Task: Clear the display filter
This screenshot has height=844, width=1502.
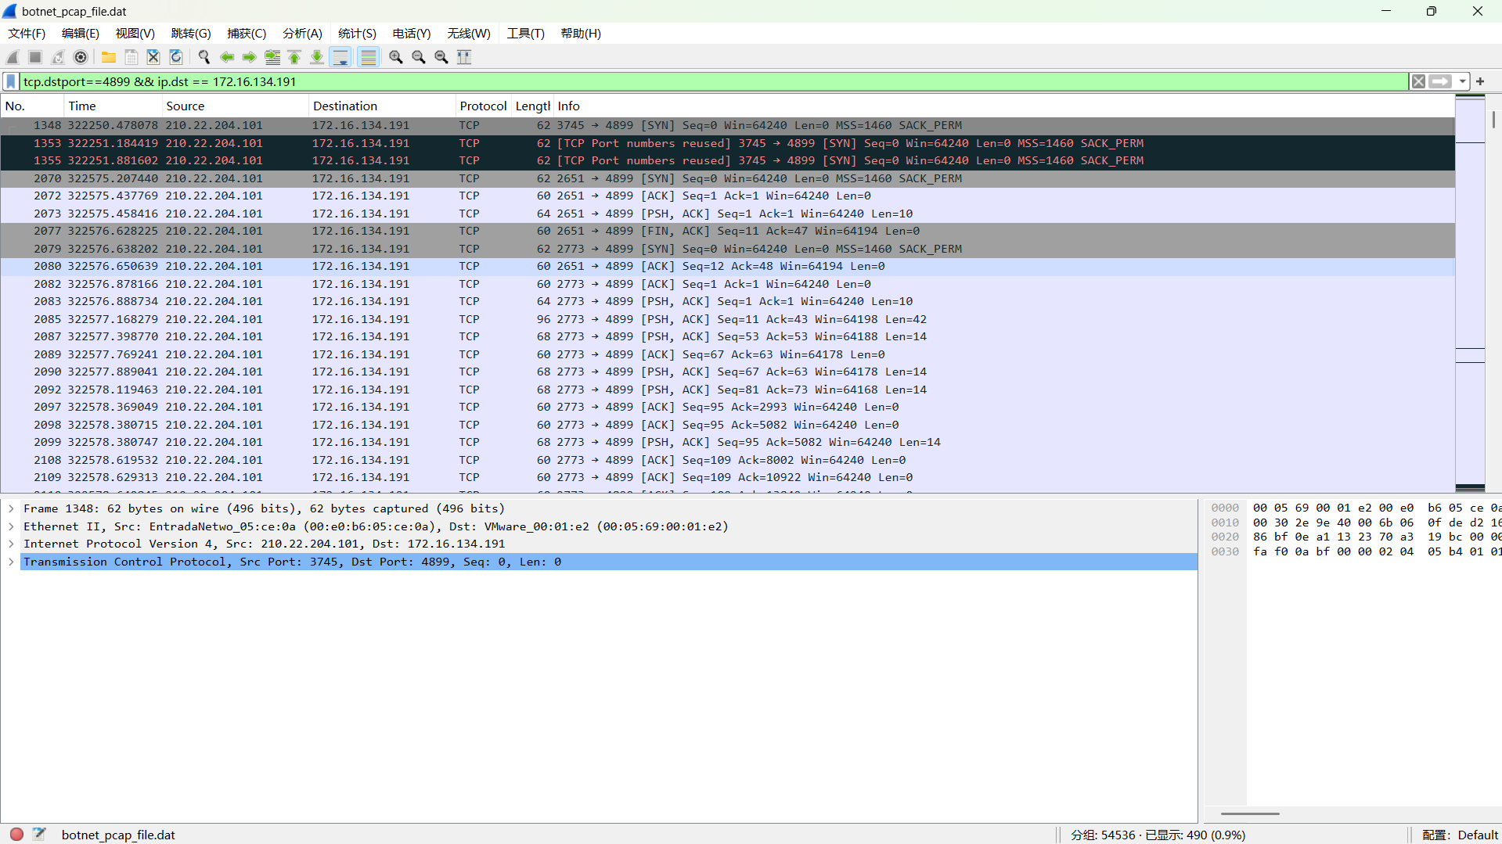Action: pos(1418,81)
